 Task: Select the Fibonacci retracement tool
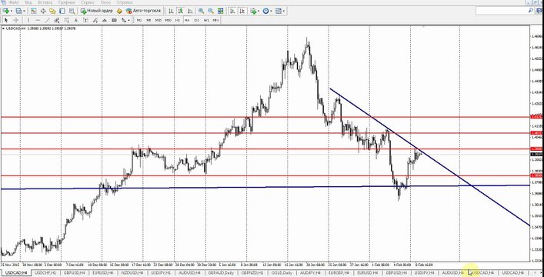point(67,20)
